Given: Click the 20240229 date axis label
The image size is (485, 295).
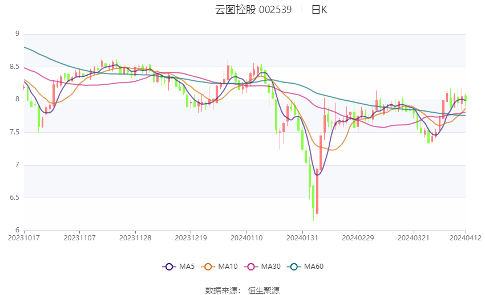Looking at the screenshot, I should tap(358, 238).
